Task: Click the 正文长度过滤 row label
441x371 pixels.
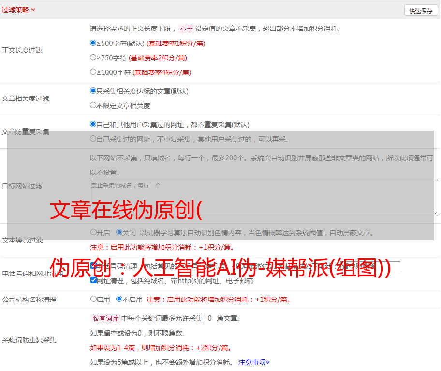Action: click(x=22, y=50)
